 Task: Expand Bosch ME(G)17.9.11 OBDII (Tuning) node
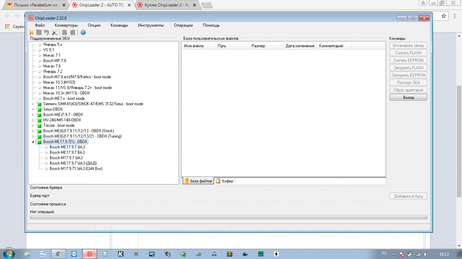[33, 136]
